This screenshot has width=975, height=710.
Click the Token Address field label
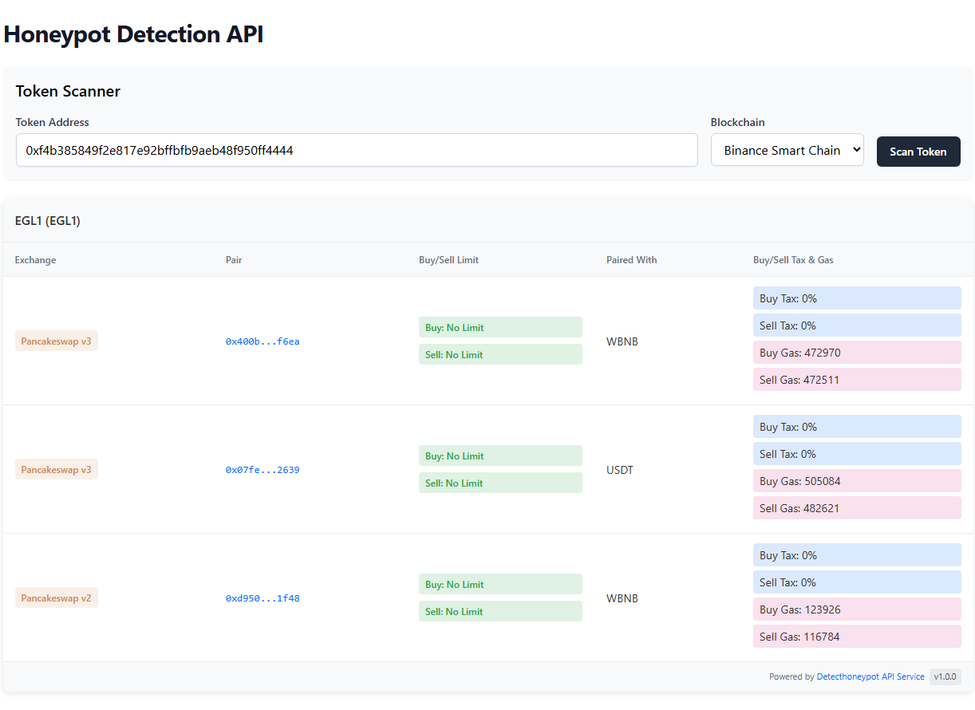(53, 122)
